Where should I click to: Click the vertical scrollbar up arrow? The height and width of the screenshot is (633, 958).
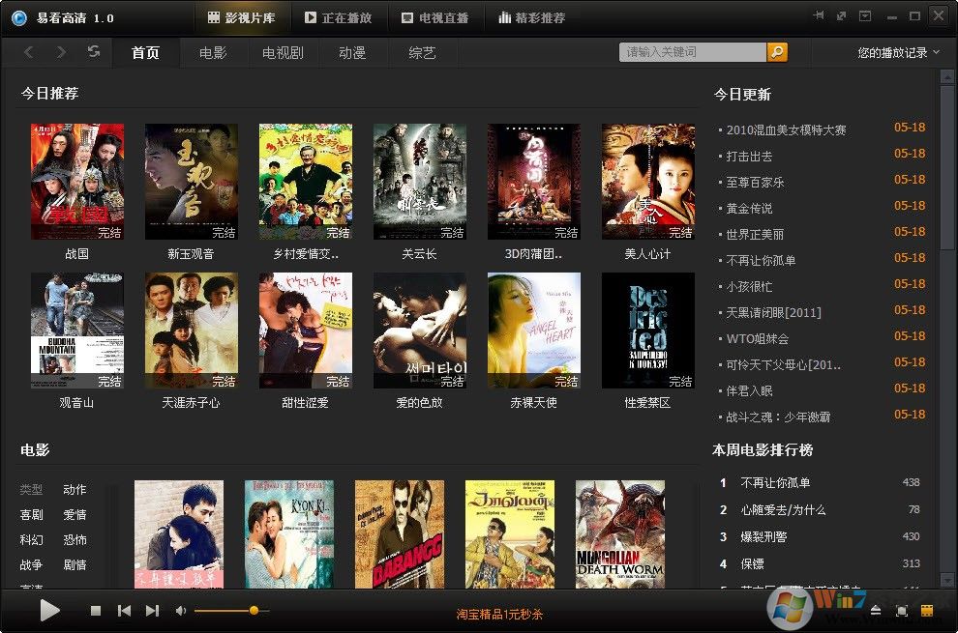[x=947, y=76]
